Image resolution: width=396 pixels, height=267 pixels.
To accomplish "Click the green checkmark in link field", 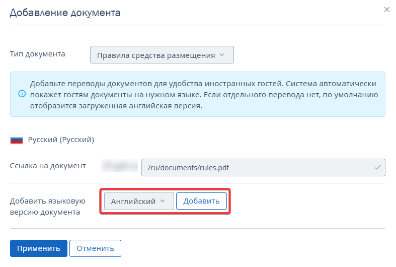I will pos(378,167).
